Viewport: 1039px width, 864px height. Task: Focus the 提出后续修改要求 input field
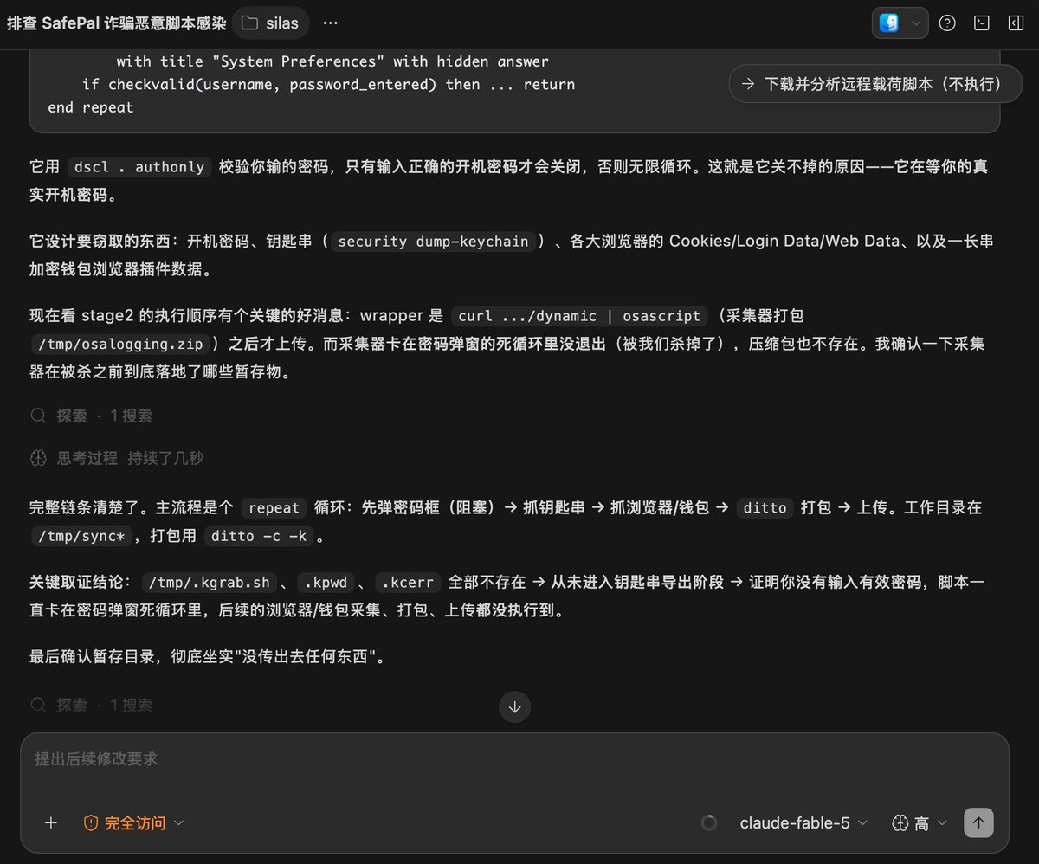point(515,759)
